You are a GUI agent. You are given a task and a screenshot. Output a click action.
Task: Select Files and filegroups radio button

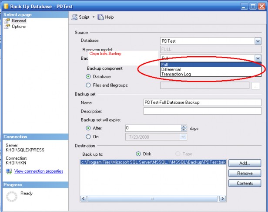tap(88, 85)
